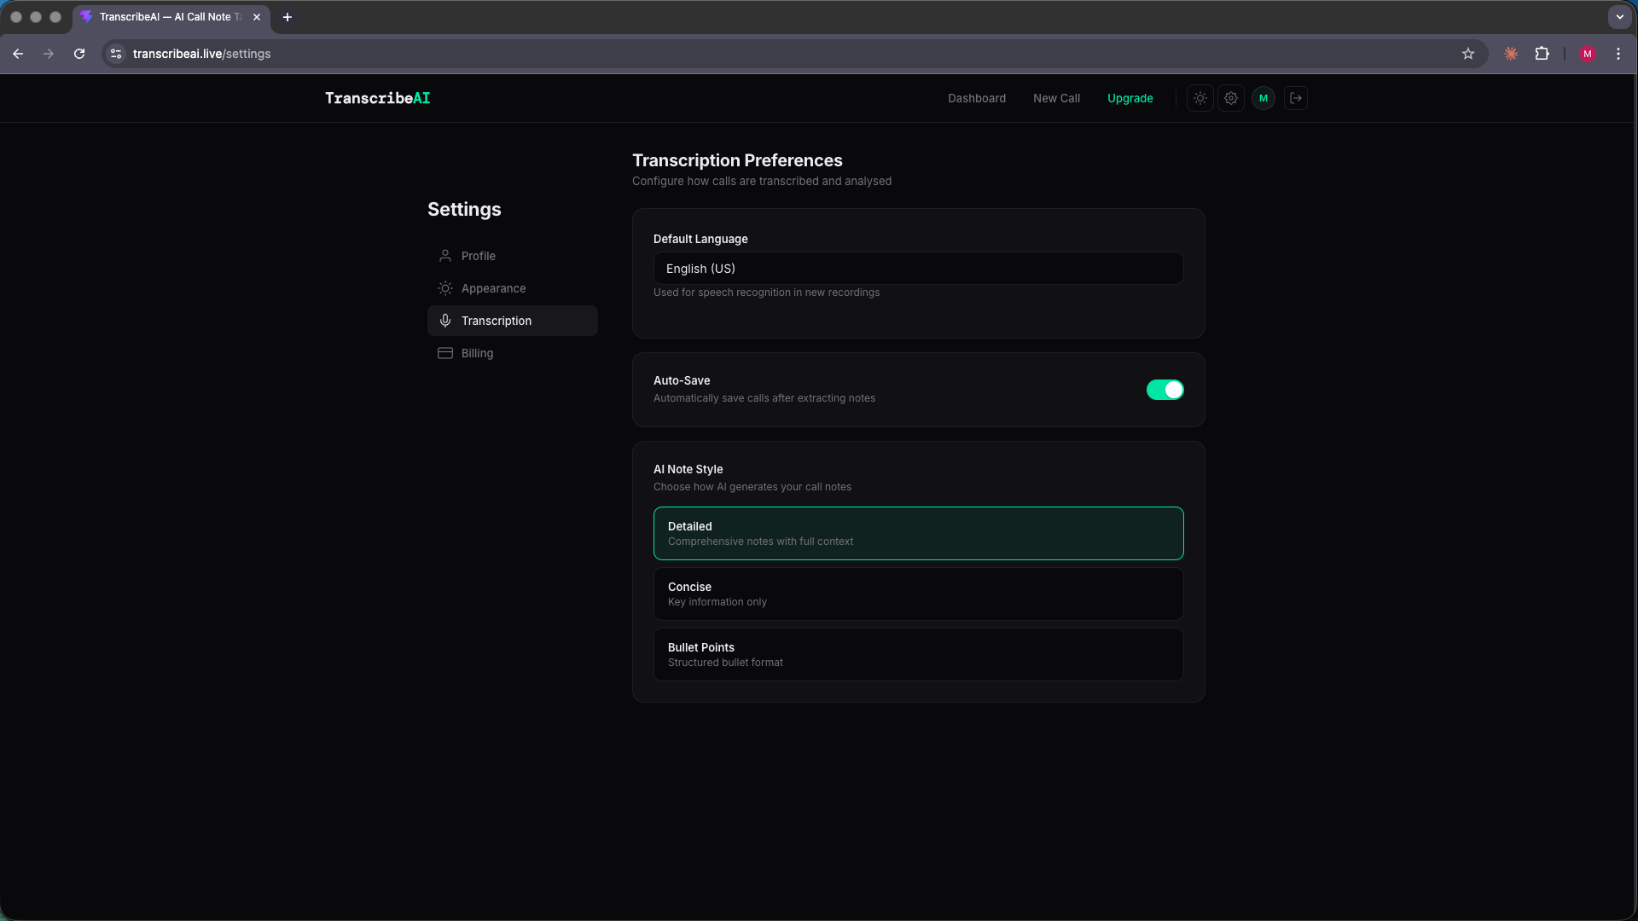Screen dimensions: 1638x921
Task: Click the Appearance sun icon in sidebar
Action: click(x=444, y=288)
